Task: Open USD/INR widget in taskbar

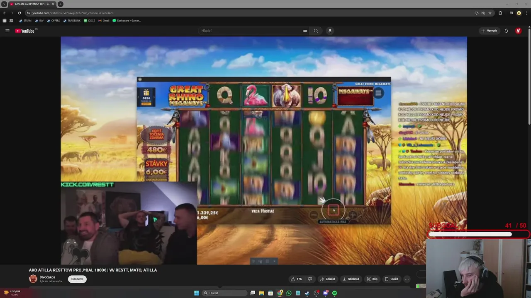Action: [x=11, y=293]
